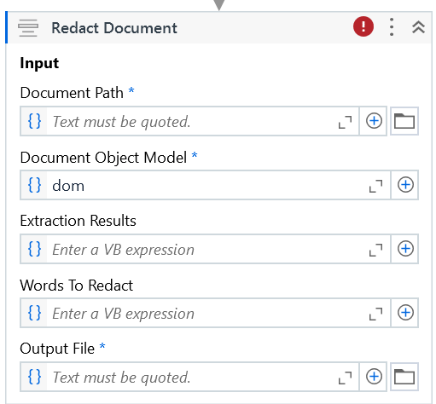Collapse the Redact Document activity
Image resolution: width=436 pixels, height=404 pixels.
click(418, 27)
